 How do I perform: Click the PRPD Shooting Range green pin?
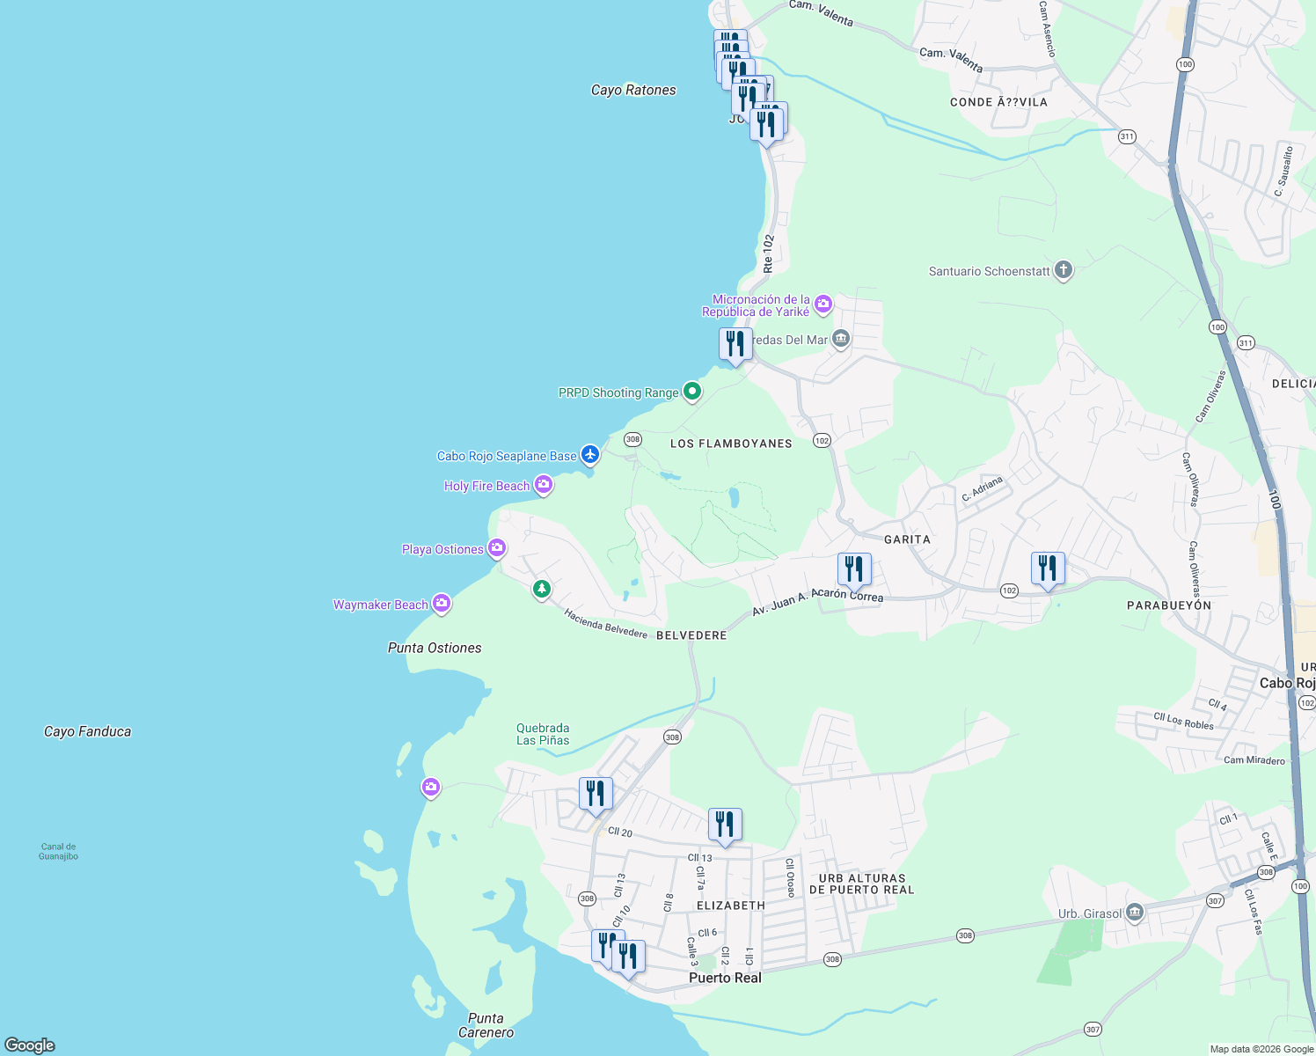(691, 390)
